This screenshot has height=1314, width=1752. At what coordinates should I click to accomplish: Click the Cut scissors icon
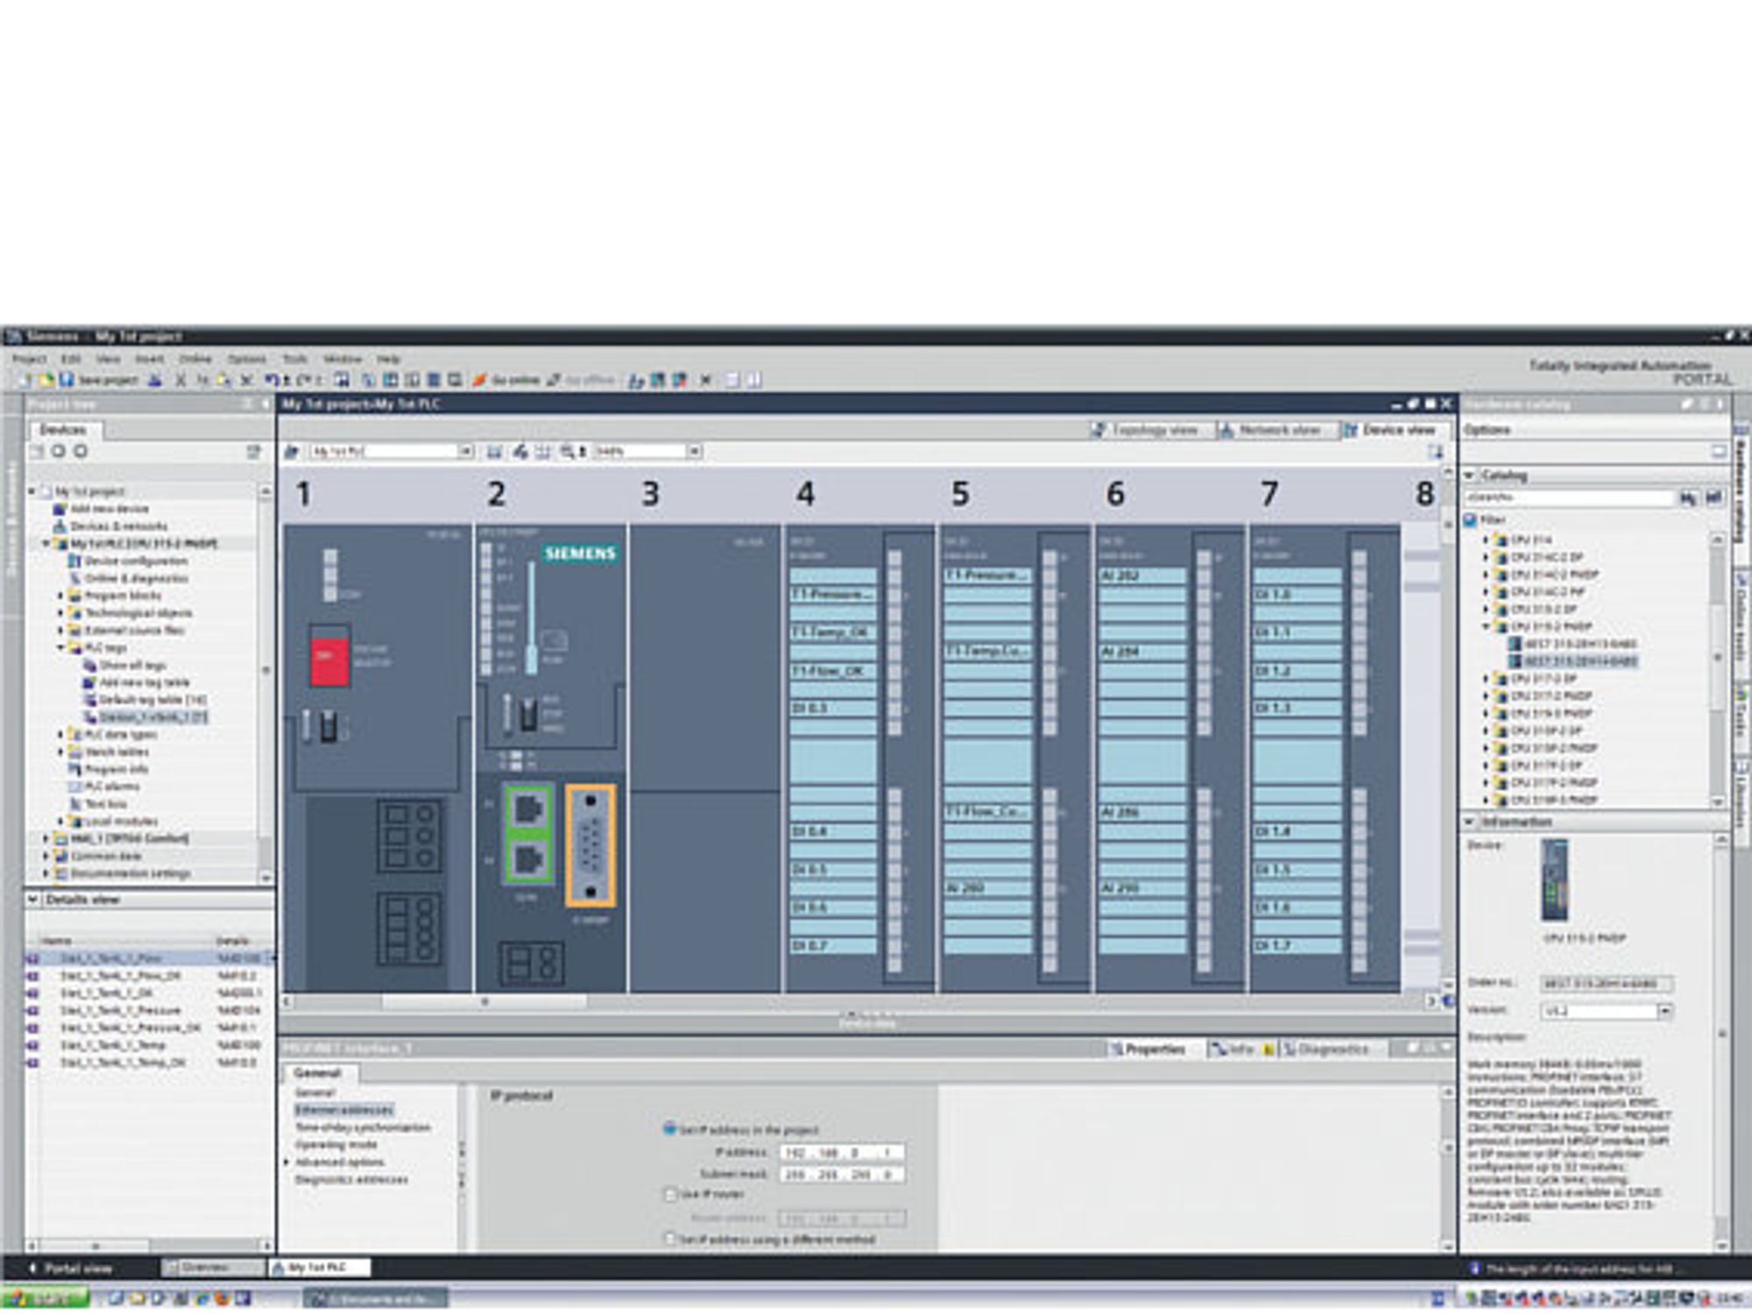[180, 379]
